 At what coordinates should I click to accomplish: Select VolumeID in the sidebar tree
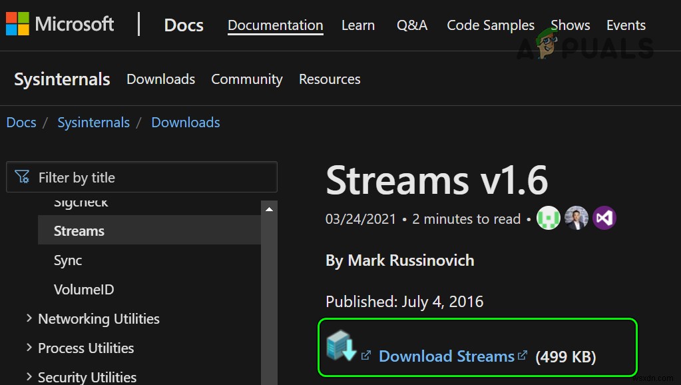(84, 289)
